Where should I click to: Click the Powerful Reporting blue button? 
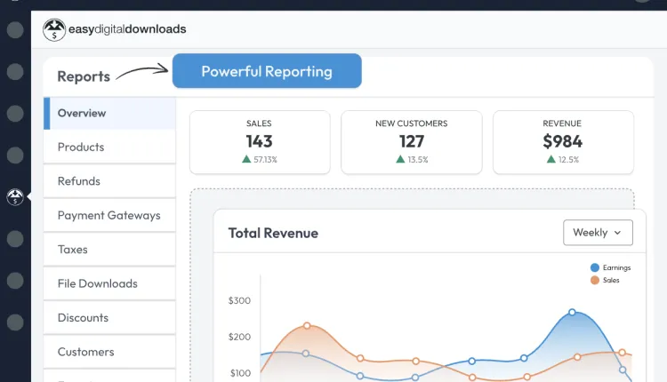point(267,71)
